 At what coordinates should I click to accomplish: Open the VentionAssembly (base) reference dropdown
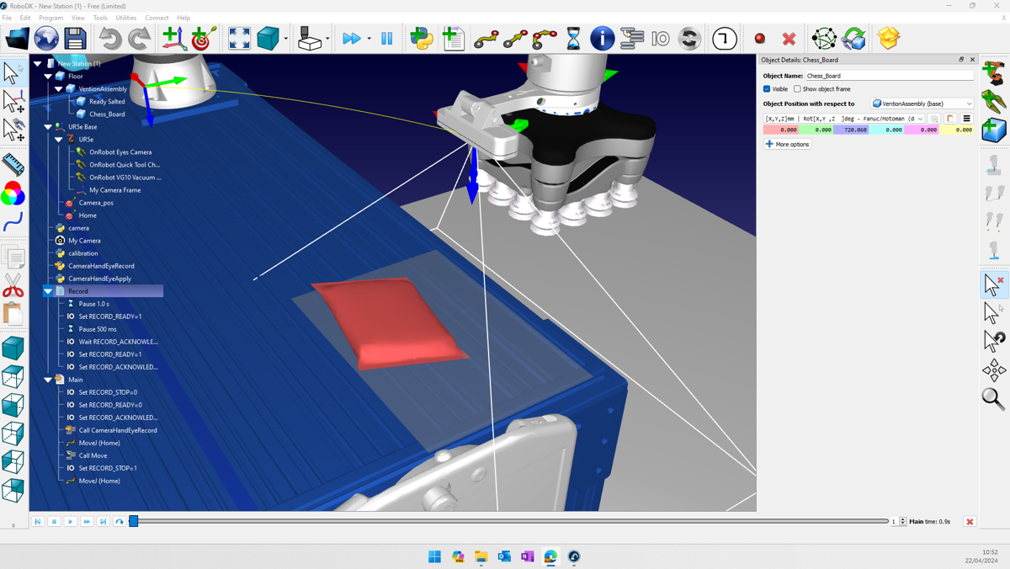[922, 104]
